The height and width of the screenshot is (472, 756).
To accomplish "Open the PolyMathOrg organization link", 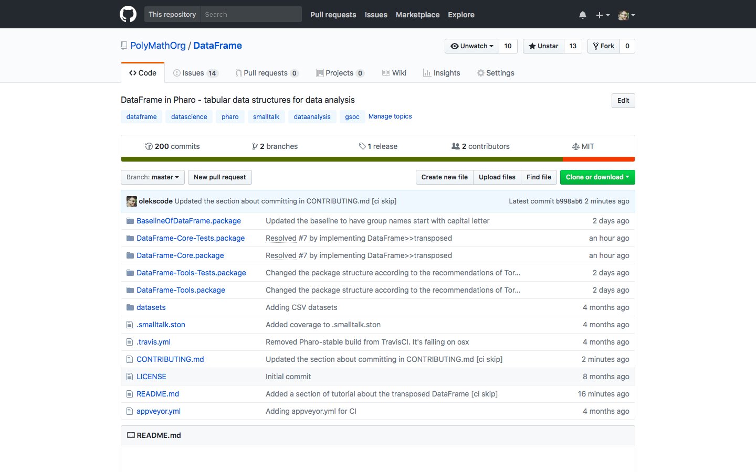I will click(x=158, y=46).
